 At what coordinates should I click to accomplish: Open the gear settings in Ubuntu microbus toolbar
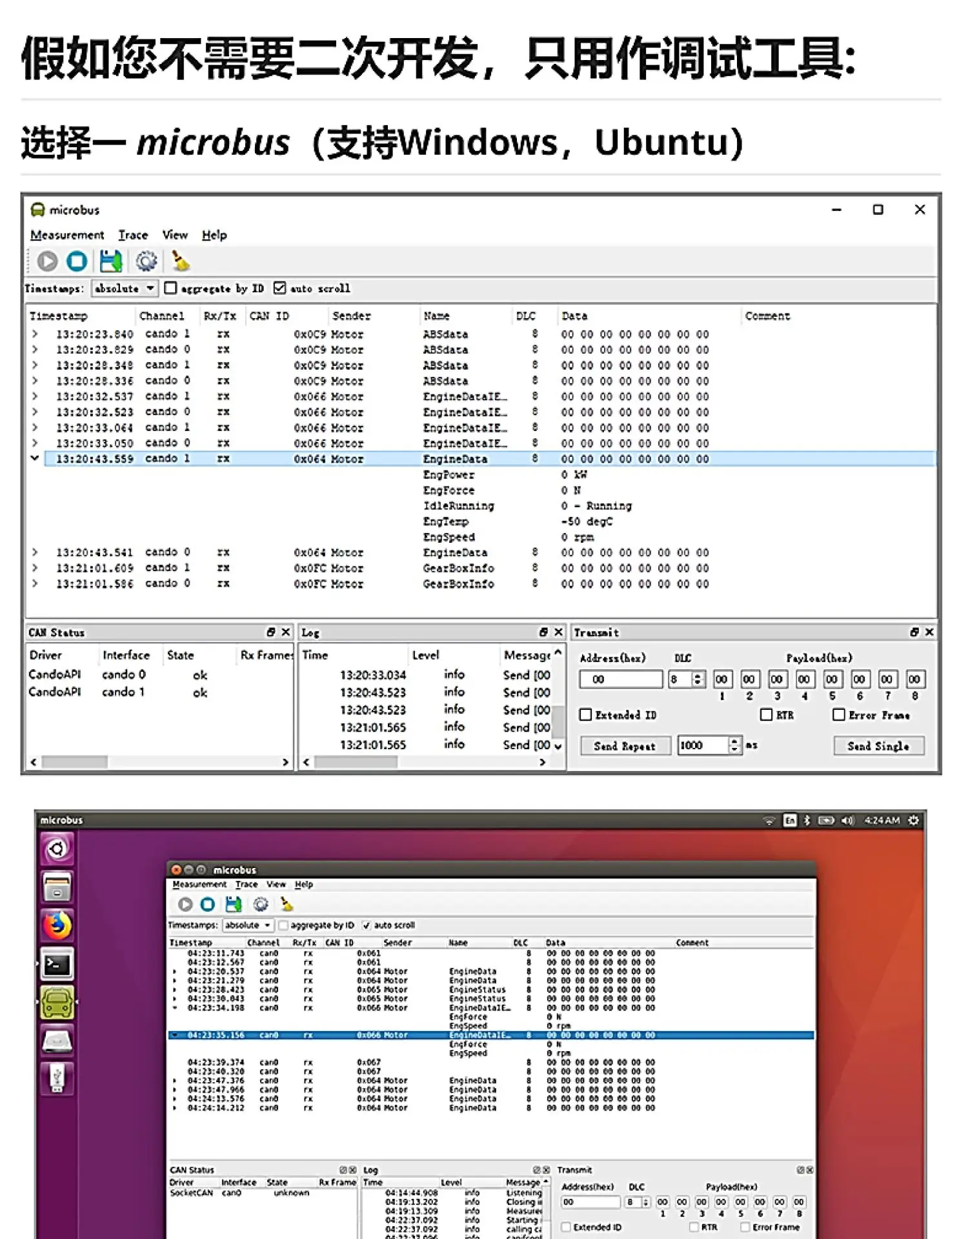pos(261,904)
